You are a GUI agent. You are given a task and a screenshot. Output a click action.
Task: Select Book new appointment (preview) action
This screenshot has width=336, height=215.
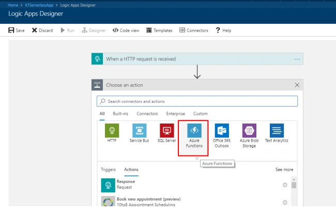[x=194, y=201]
